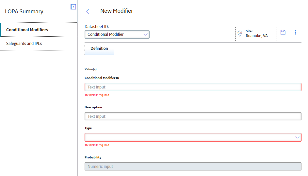308x176 pixels.
Task: Click the site location pin icon
Action: (240, 34)
